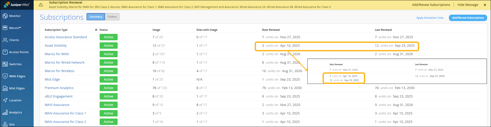Image resolution: width=491 pixels, height=127 pixels.
Task: Open Analytics from the sidebar
Action: coord(5,112)
